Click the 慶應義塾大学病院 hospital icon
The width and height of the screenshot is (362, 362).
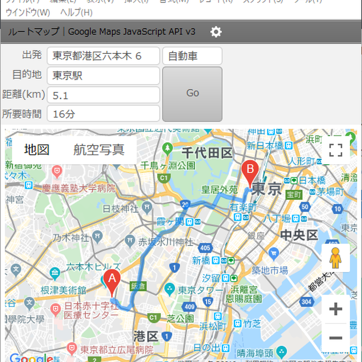click(x=57, y=171)
